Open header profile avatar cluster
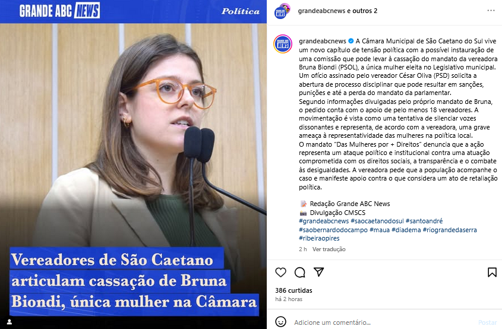502x329 pixels. pyautogui.click(x=282, y=11)
